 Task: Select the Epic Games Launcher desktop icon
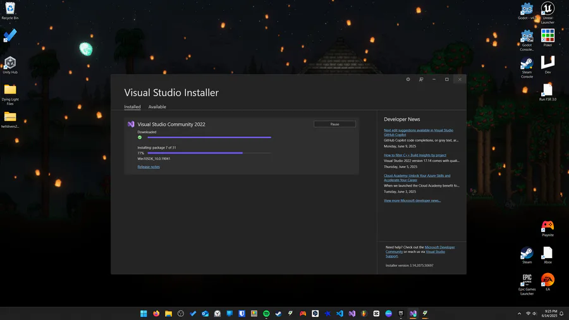(527, 285)
